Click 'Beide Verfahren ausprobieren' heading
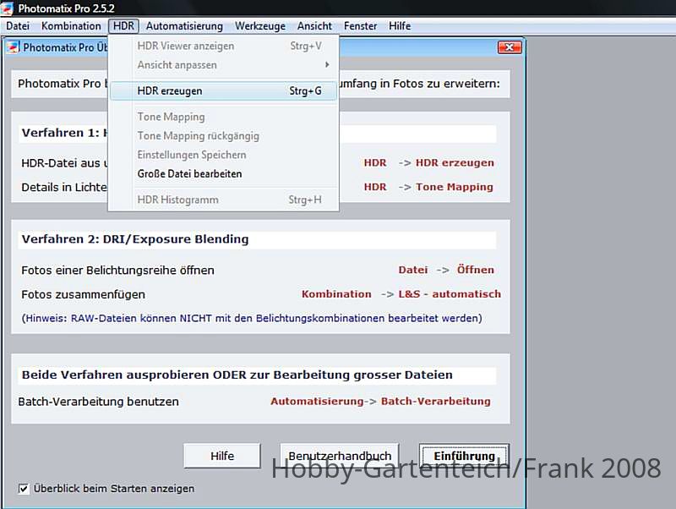676x509 pixels. (237, 375)
